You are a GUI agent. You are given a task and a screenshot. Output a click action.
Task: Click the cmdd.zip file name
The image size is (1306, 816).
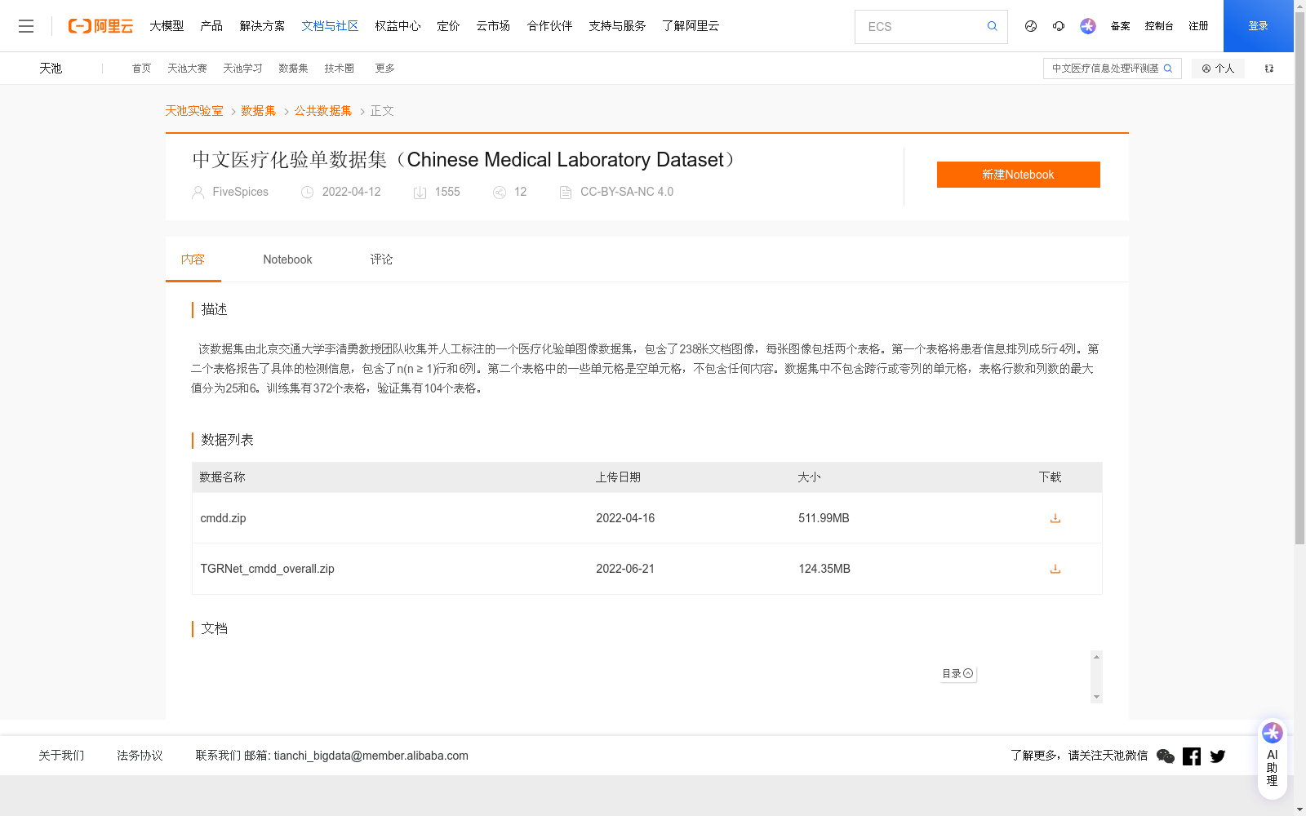[223, 518]
